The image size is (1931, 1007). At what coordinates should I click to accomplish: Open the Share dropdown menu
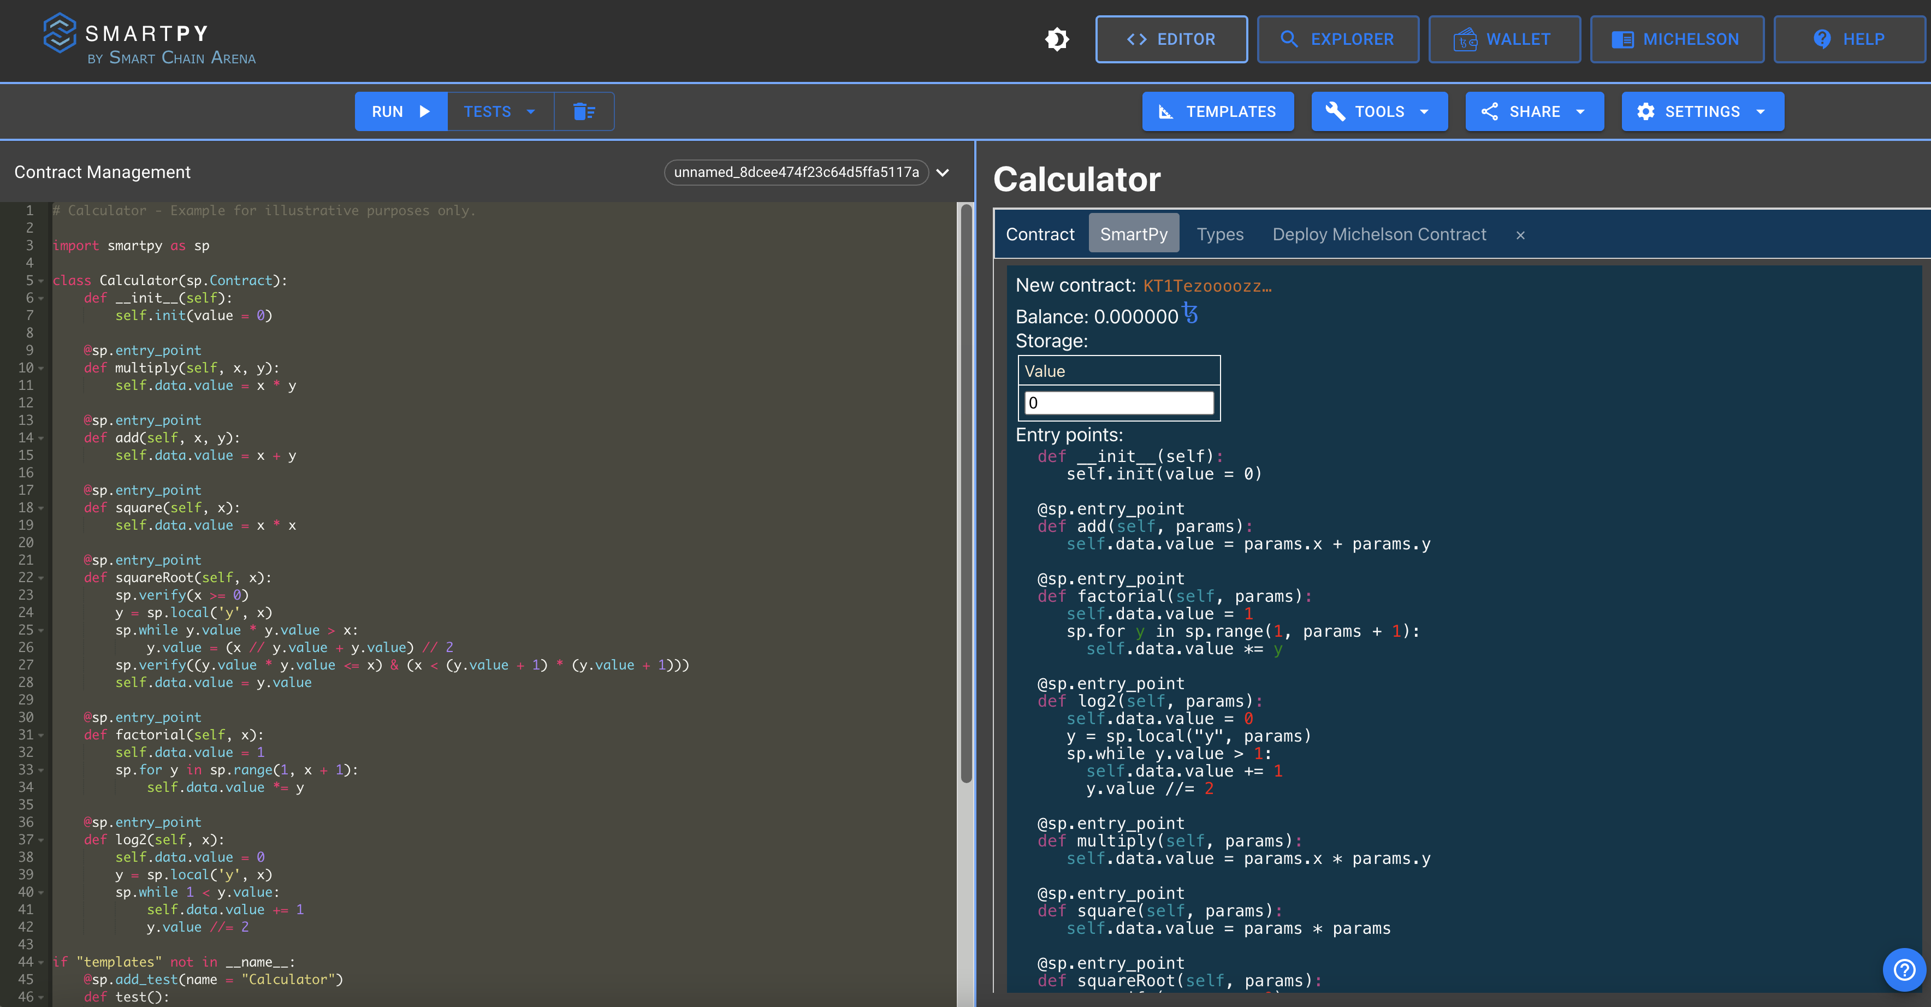coord(1533,112)
